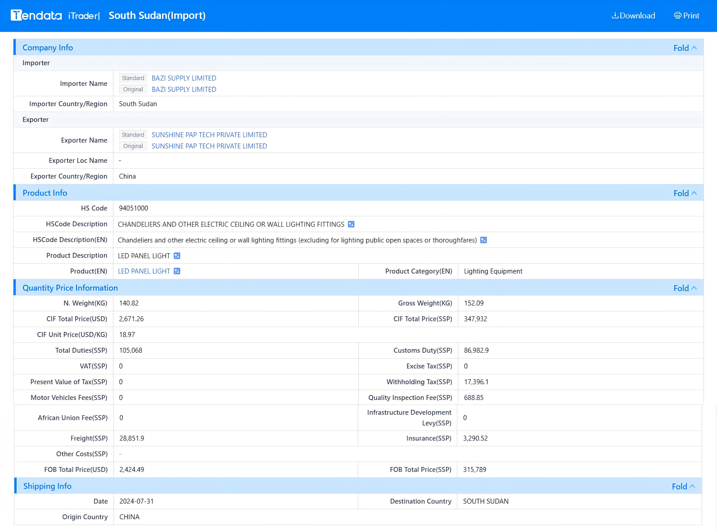Open the LED PANEL LIGHT Product(EN) link

pyautogui.click(x=144, y=271)
